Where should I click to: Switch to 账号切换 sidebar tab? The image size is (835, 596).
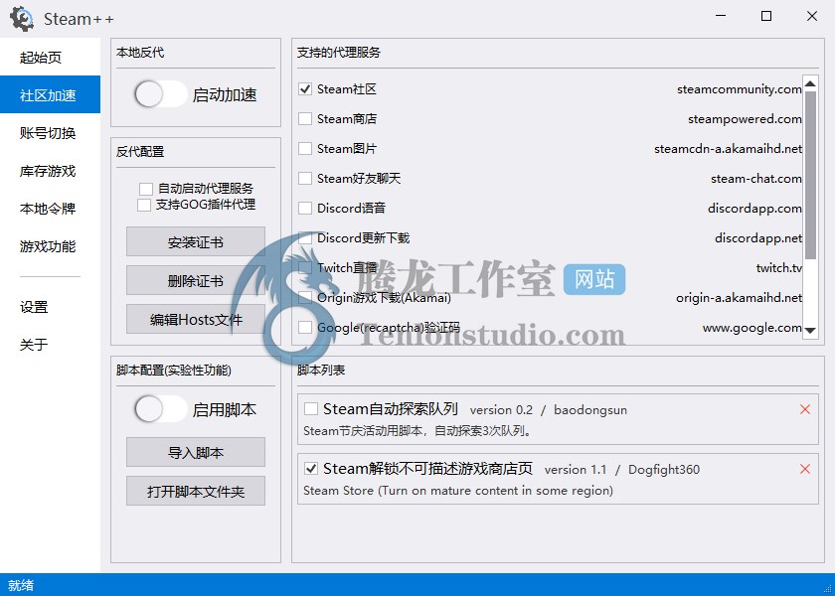pos(50,132)
